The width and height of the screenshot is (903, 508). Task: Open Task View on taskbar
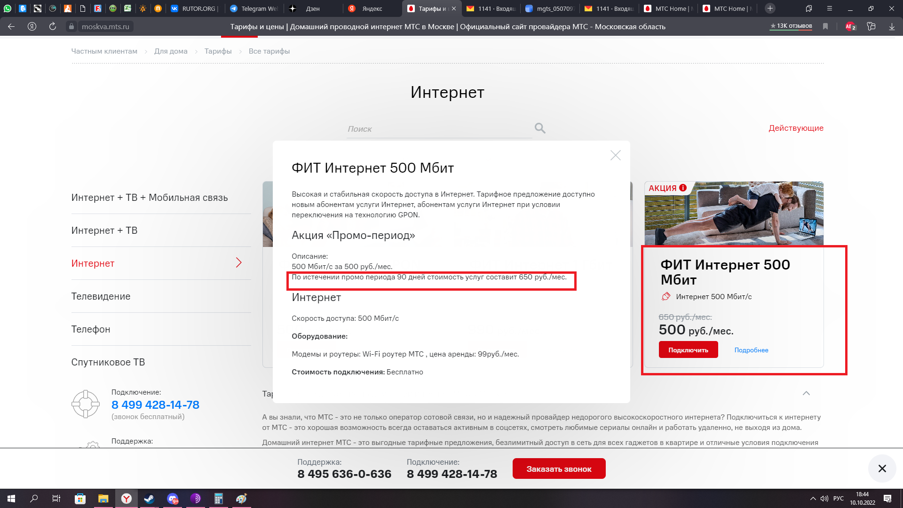[x=56, y=499]
